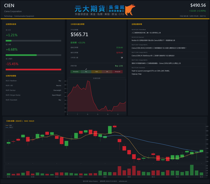Click the Buy (2.0) consensus rating

pyautogui.click(x=119, y=66)
